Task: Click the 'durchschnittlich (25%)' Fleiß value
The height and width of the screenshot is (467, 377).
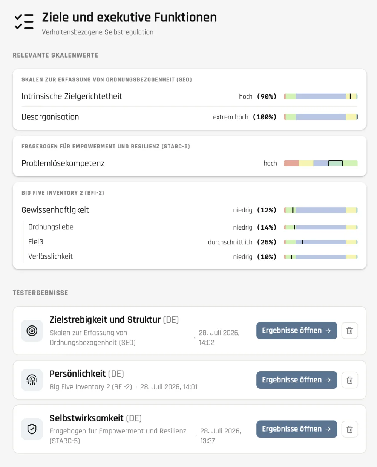Action: [x=242, y=242]
